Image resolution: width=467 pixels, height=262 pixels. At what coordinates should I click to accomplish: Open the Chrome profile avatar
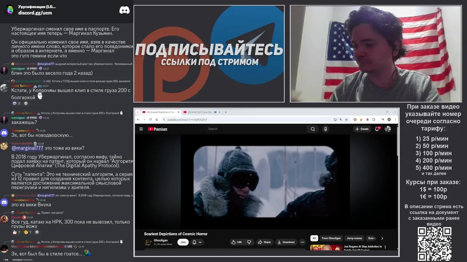389,119
